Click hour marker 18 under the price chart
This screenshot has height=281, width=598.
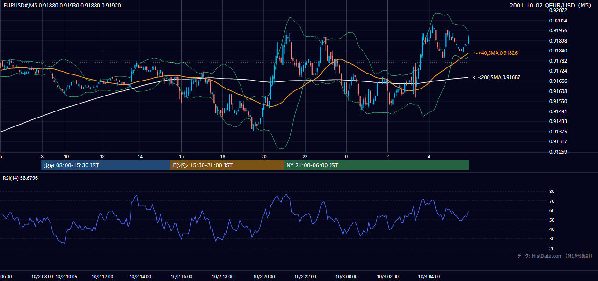(x=223, y=157)
